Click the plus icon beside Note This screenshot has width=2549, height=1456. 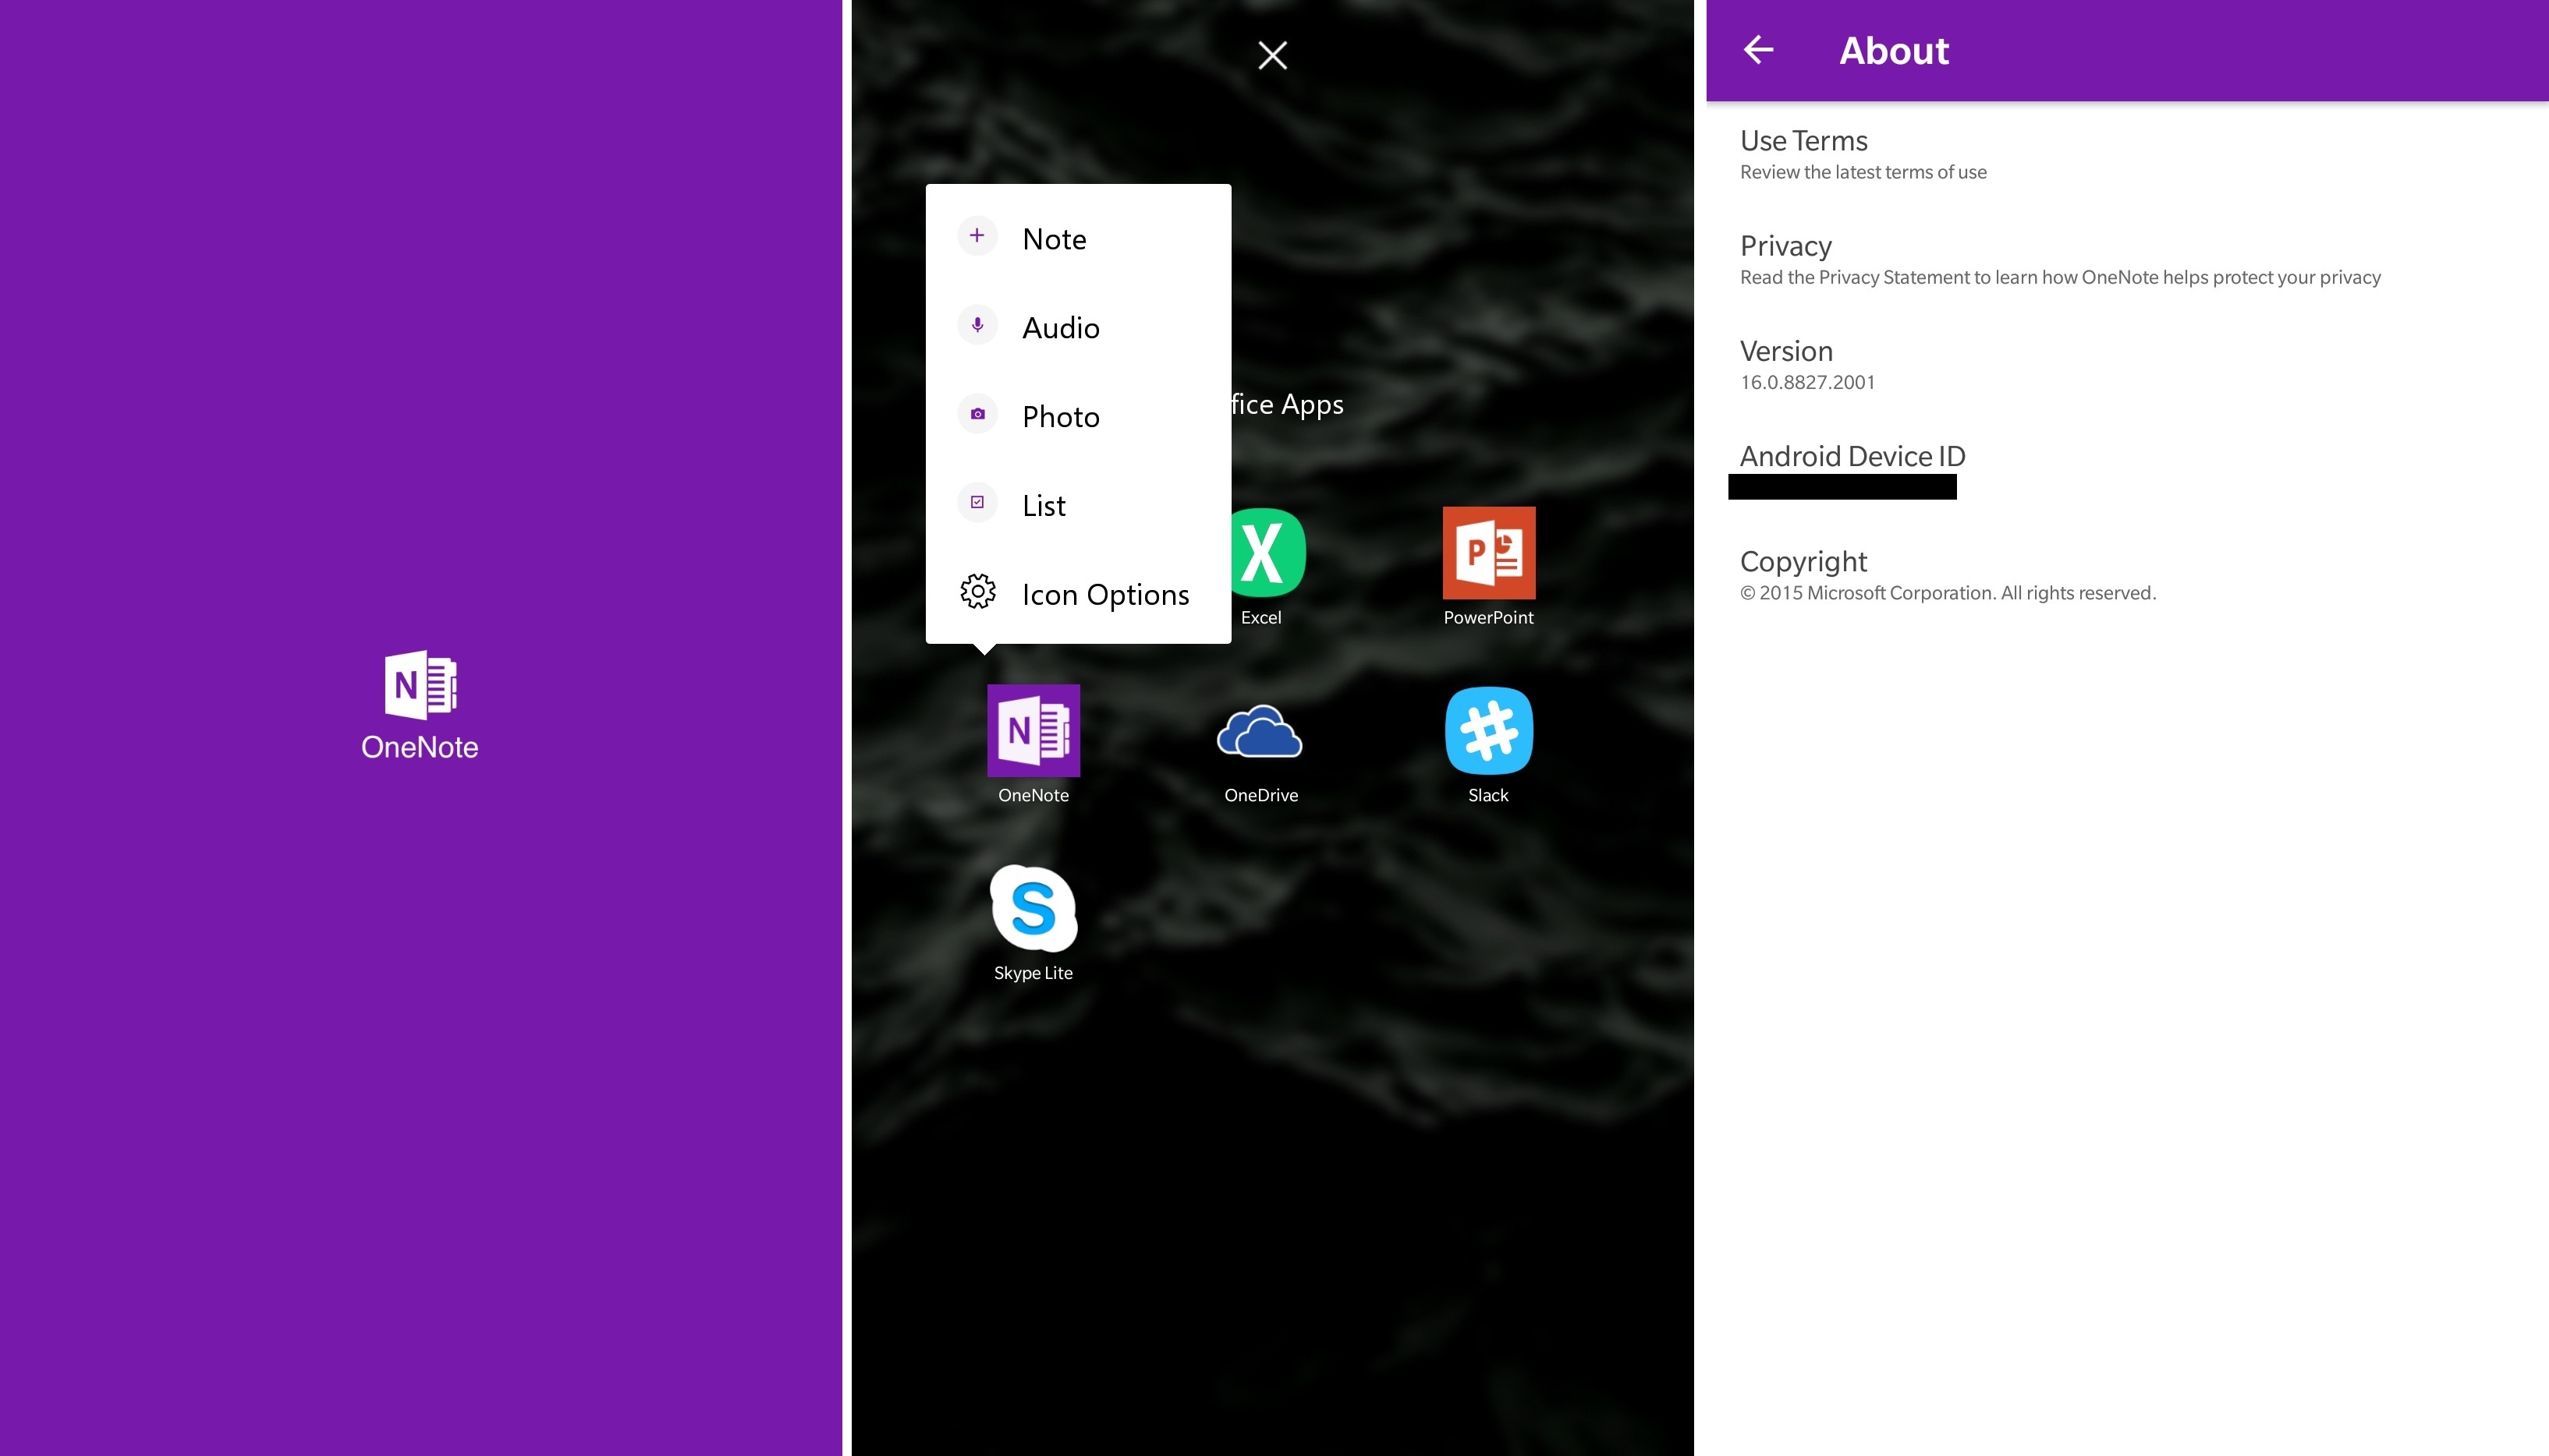pos(977,236)
